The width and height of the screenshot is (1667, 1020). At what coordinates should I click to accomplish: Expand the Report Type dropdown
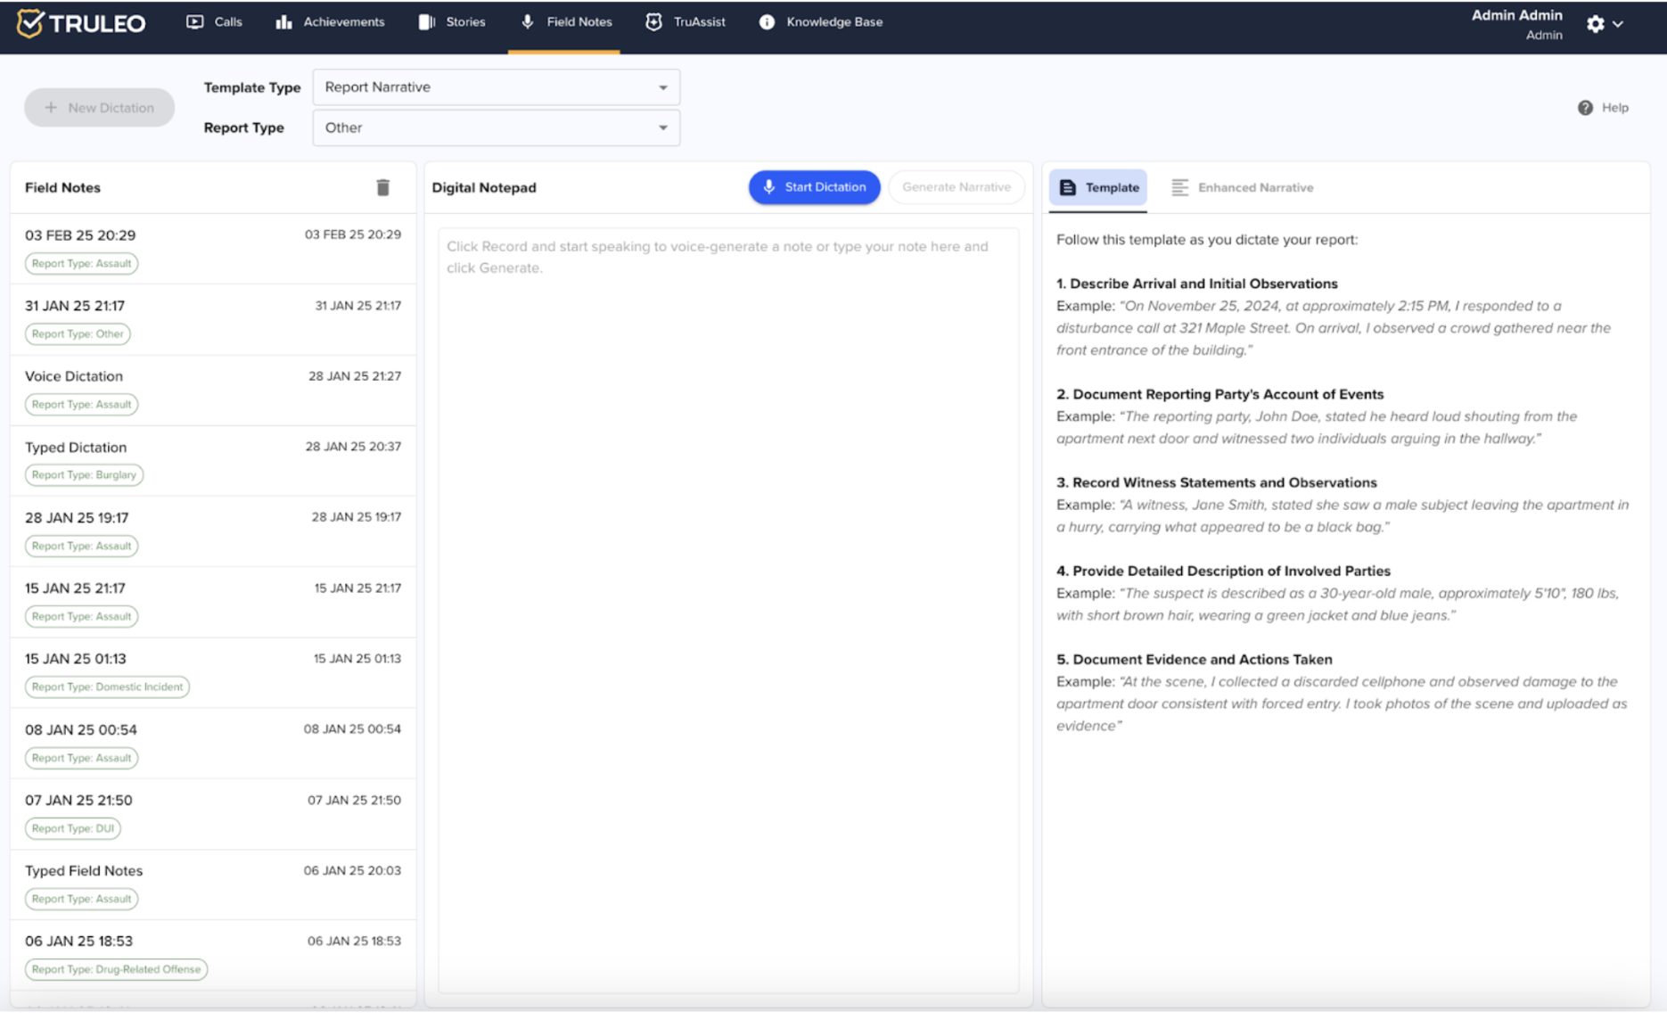pyautogui.click(x=496, y=127)
